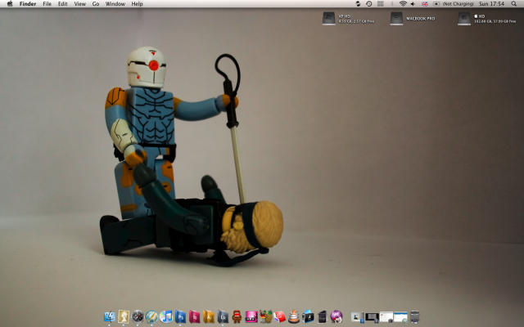The width and height of the screenshot is (524, 327).
Task: Open Spotlight search magnifier
Action: 514,3
